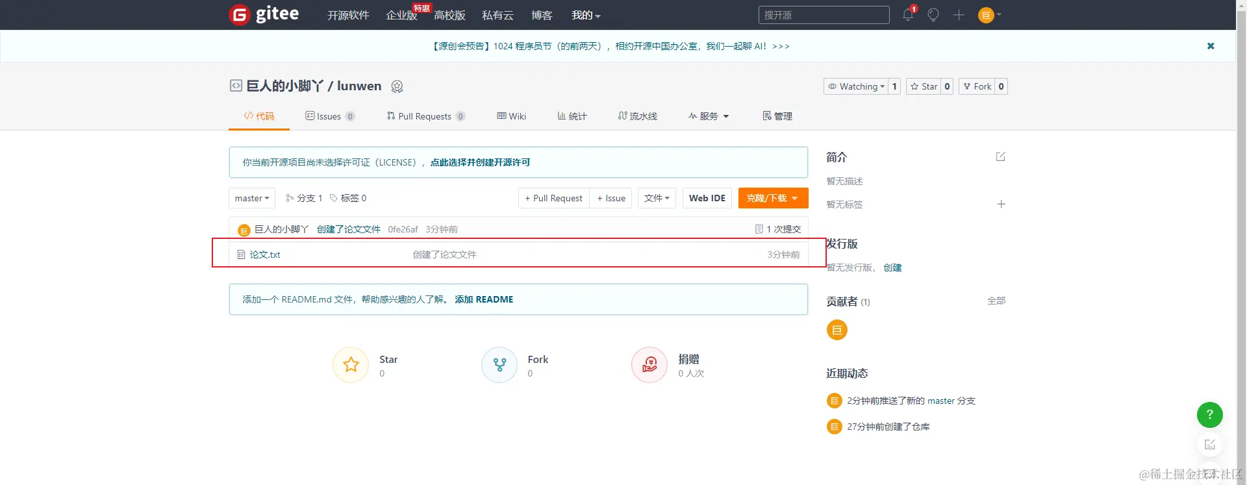The height and width of the screenshot is (485, 1247).
Task: Click the plus create icon in header
Action: pyautogui.click(x=959, y=15)
